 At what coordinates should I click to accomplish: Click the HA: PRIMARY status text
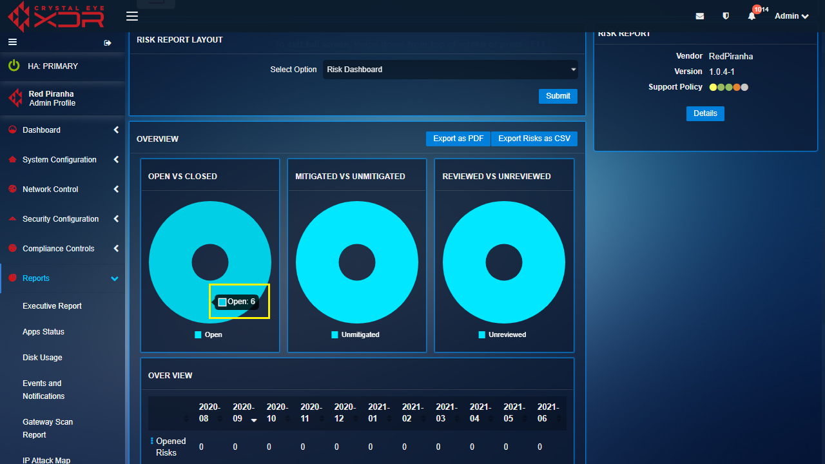tap(53, 66)
